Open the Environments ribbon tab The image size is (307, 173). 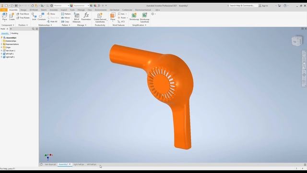pos(101,10)
